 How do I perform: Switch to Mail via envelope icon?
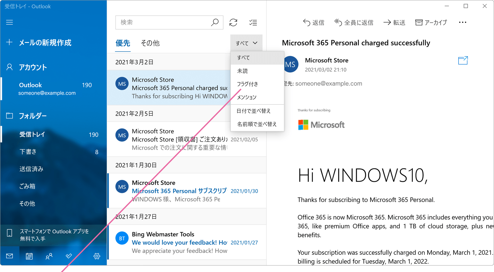[10, 256]
